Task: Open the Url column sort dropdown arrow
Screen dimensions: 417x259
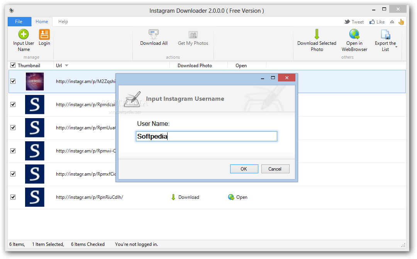Action: click(x=66, y=65)
